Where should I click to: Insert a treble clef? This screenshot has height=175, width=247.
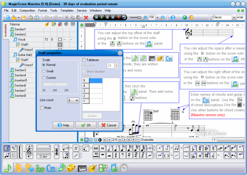point(29,152)
